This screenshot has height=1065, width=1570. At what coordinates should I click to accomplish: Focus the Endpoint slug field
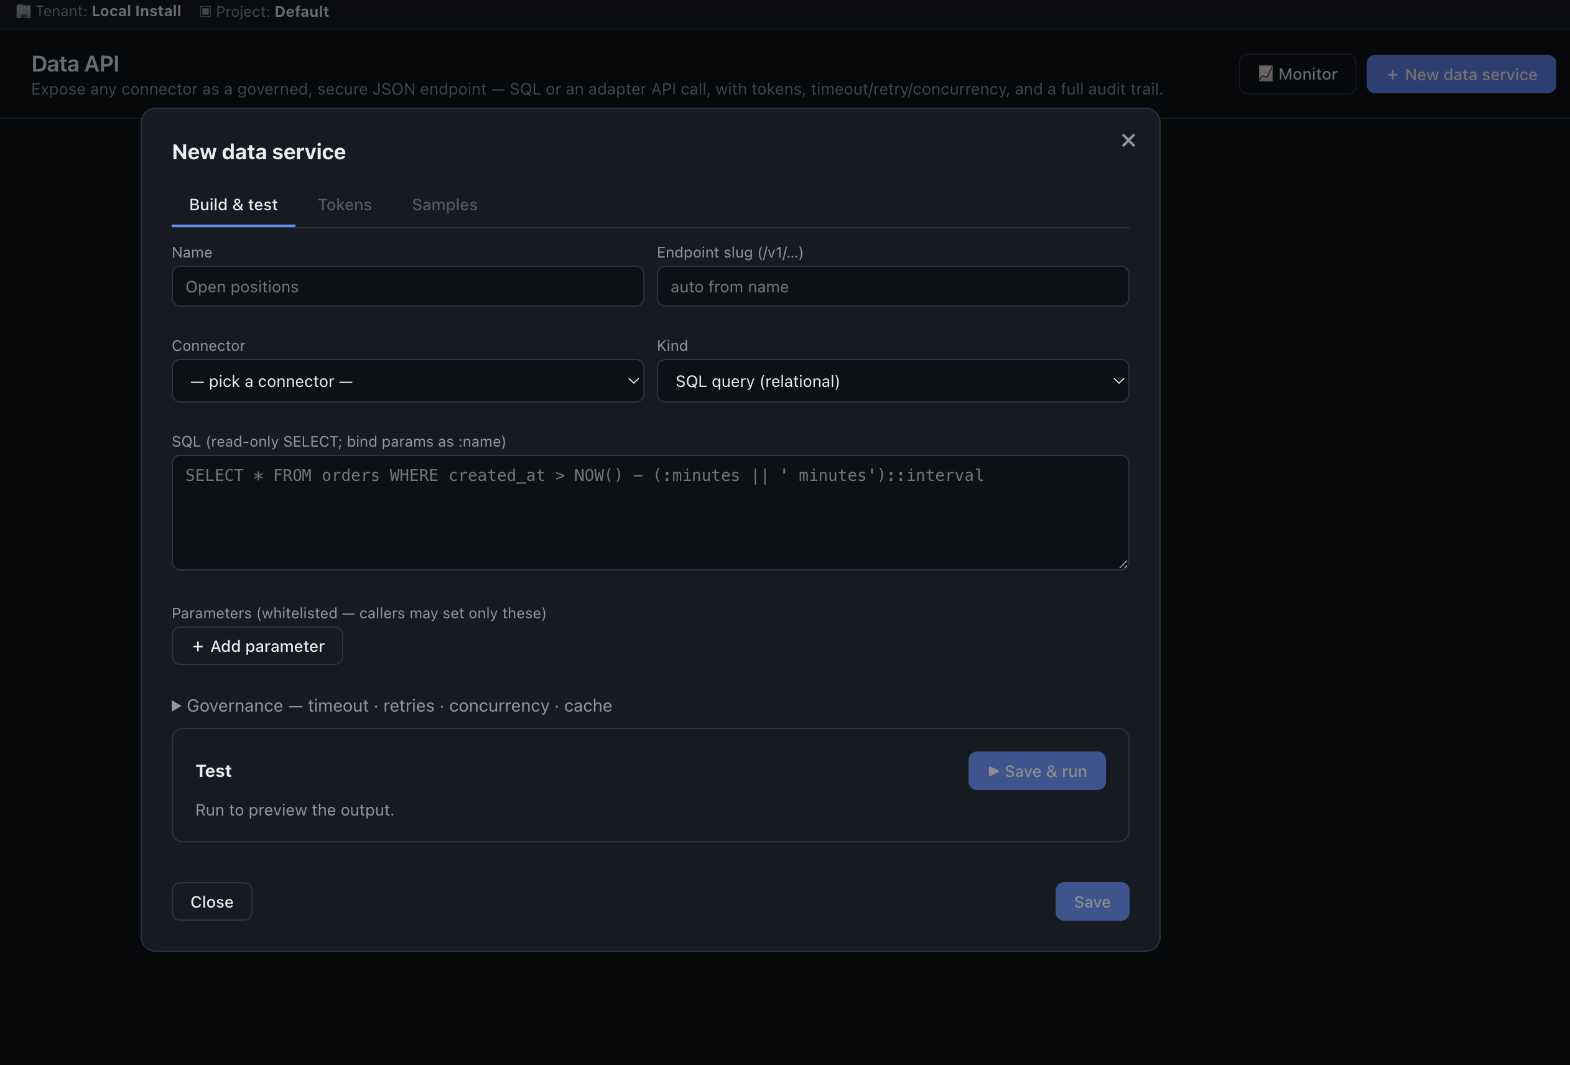[x=893, y=287]
